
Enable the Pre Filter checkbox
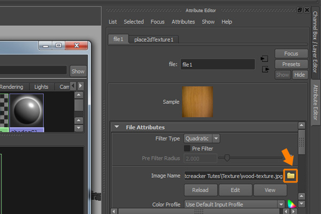(x=187, y=148)
